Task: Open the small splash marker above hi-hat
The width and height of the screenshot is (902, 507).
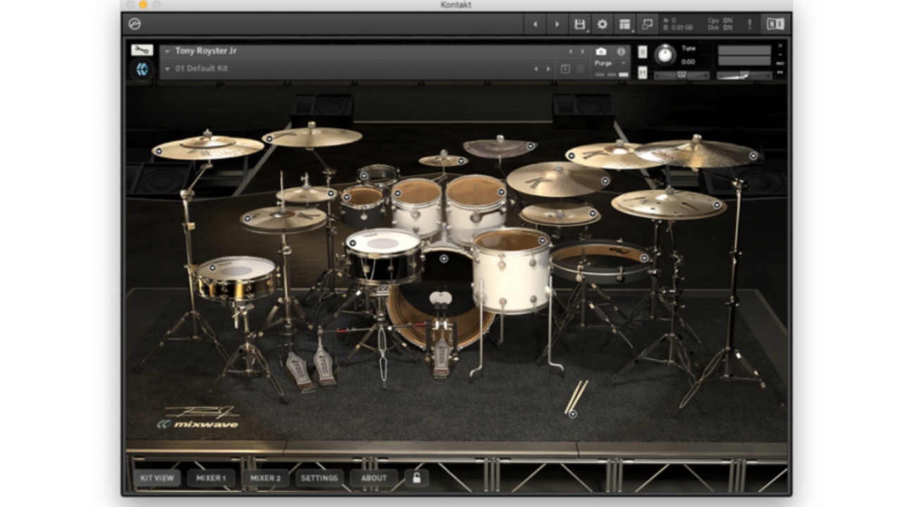Action: (x=330, y=193)
